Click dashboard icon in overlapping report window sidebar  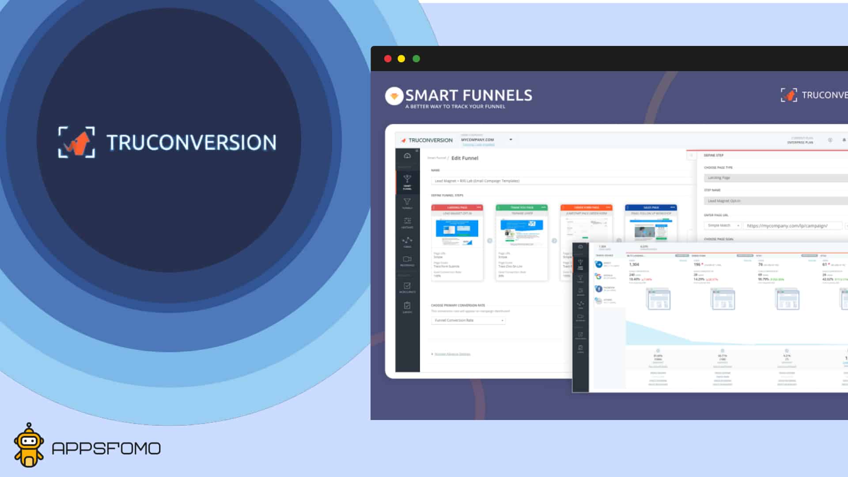tap(580, 247)
